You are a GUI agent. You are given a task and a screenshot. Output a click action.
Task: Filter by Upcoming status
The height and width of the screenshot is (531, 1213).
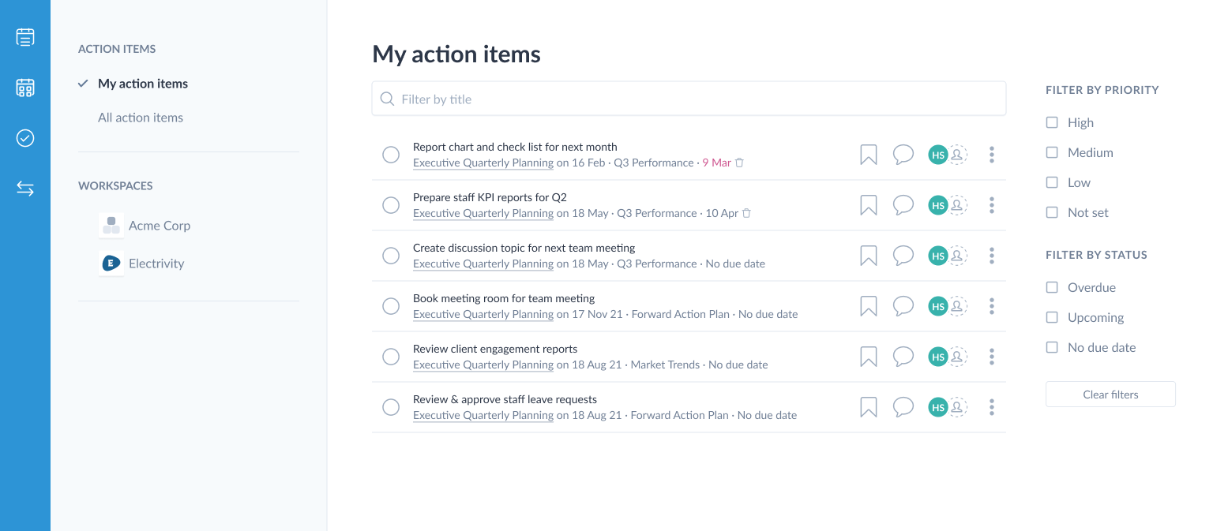(1052, 317)
